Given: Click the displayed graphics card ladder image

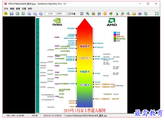Looking at the screenshot, I should tap(81, 65).
